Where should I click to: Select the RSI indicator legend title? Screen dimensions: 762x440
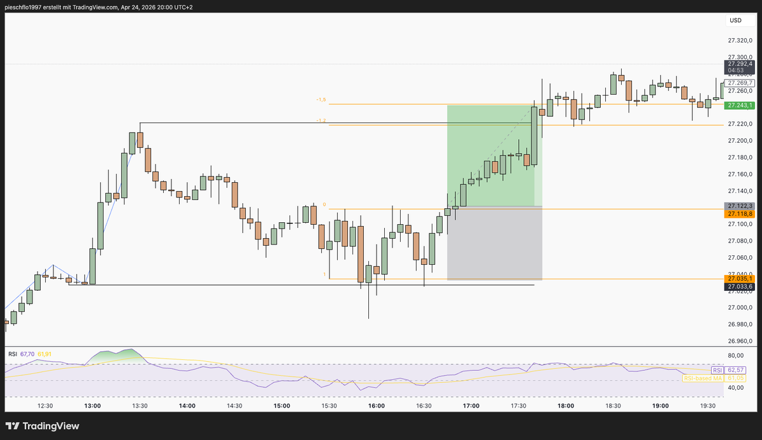(x=12, y=353)
